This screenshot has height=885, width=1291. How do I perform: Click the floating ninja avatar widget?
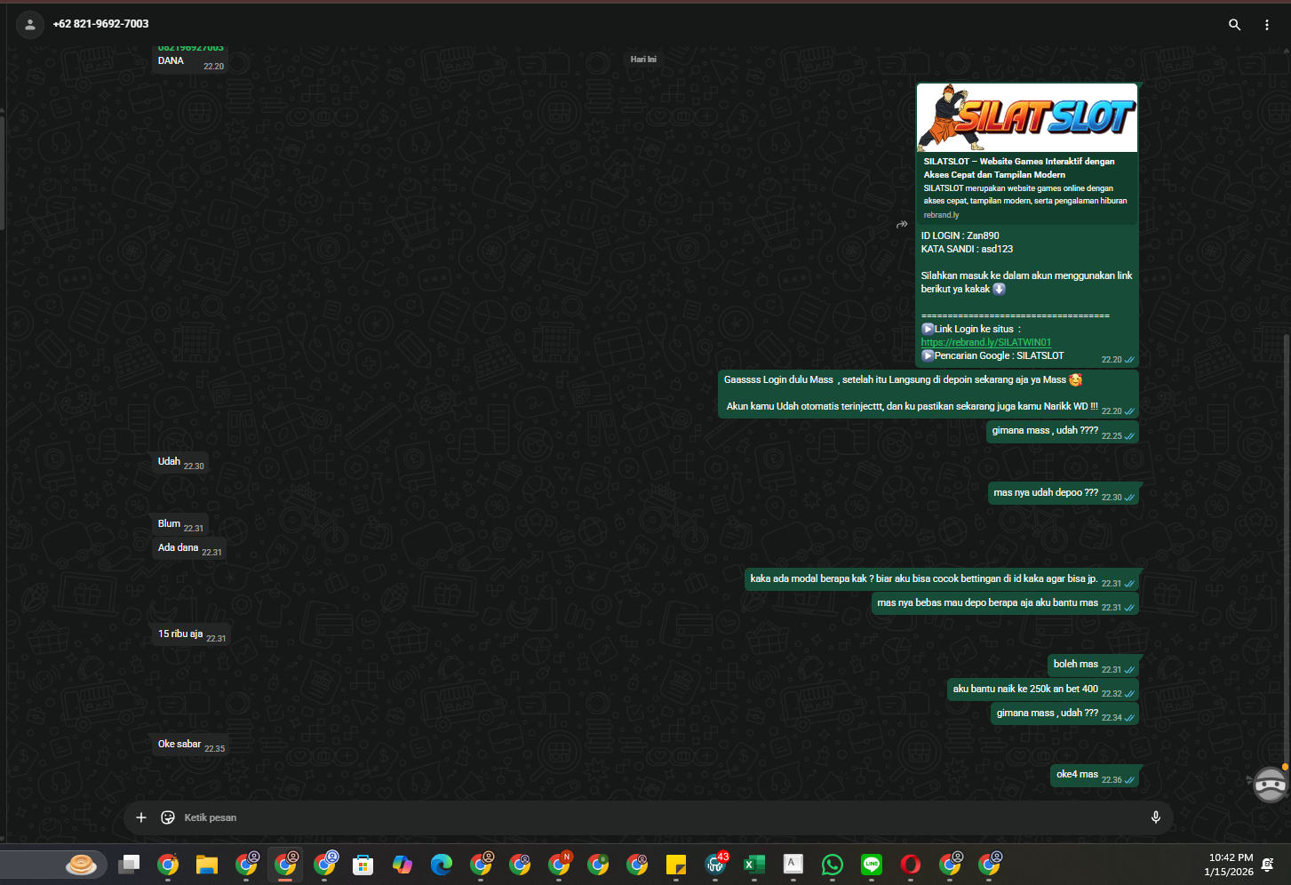click(1270, 785)
